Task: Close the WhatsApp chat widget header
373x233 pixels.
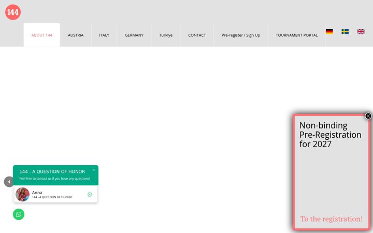Action: (x=94, y=170)
